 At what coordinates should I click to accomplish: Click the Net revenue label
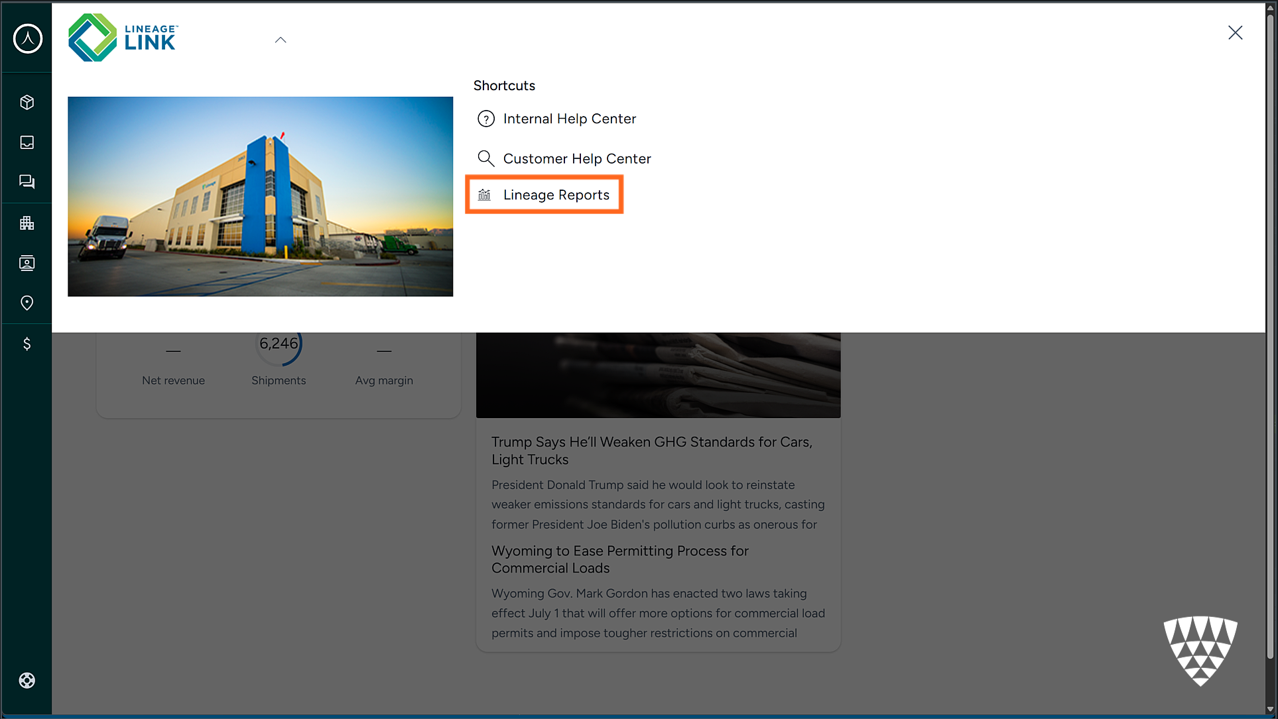173,380
